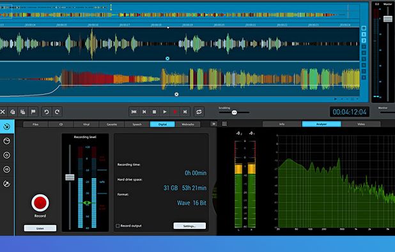The image size is (395, 252).
Task: Open the fourth sidebar section icon
Action: (x=7, y=169)
